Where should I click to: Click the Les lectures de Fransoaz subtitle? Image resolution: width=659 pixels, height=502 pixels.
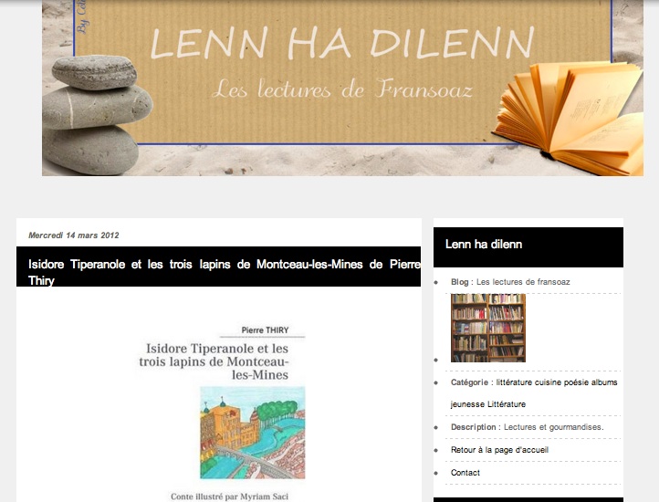pyautogui.click(x=342, y=89)
